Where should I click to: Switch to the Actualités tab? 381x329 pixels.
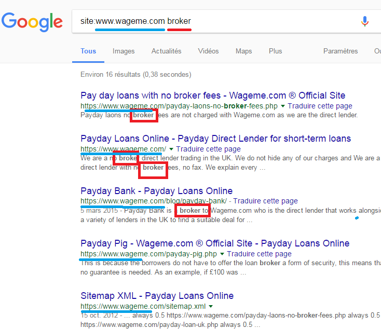[x=167, y=51]
